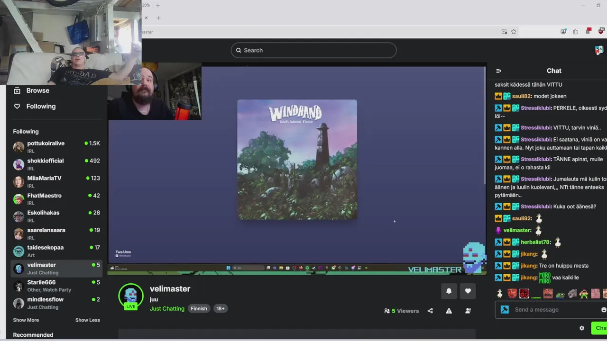Viewport: 607px width, 341px height.
Task: Open the Following page with heart icon
Action: click(x=35, y=106)
